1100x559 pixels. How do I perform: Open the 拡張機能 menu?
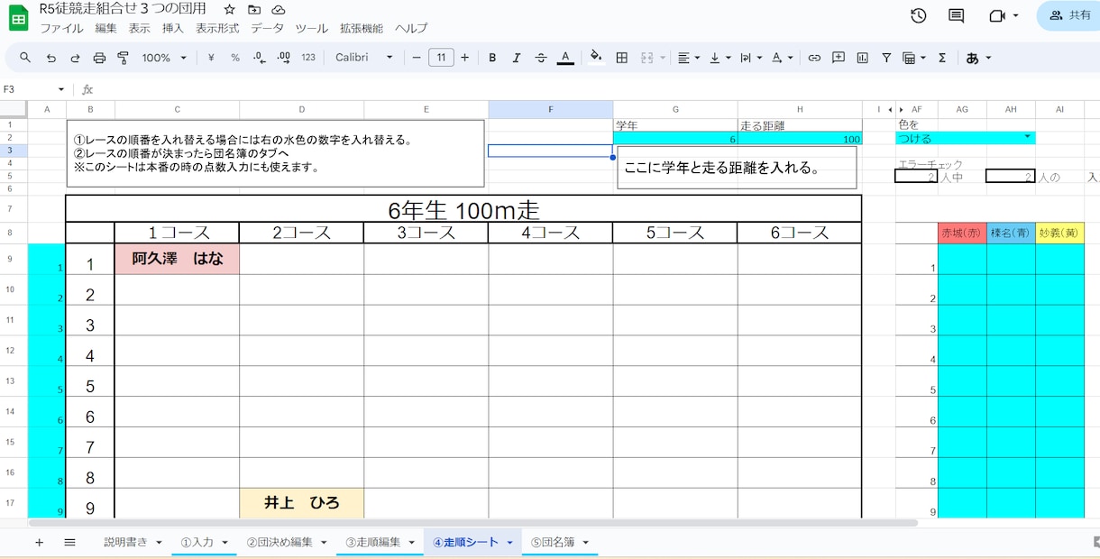pyautogui.click(x=362, y=29)
